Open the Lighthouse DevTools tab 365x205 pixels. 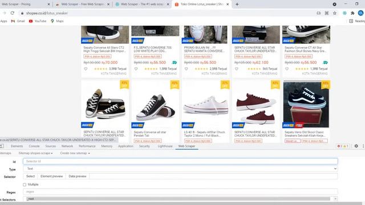[x=165, y=146]
